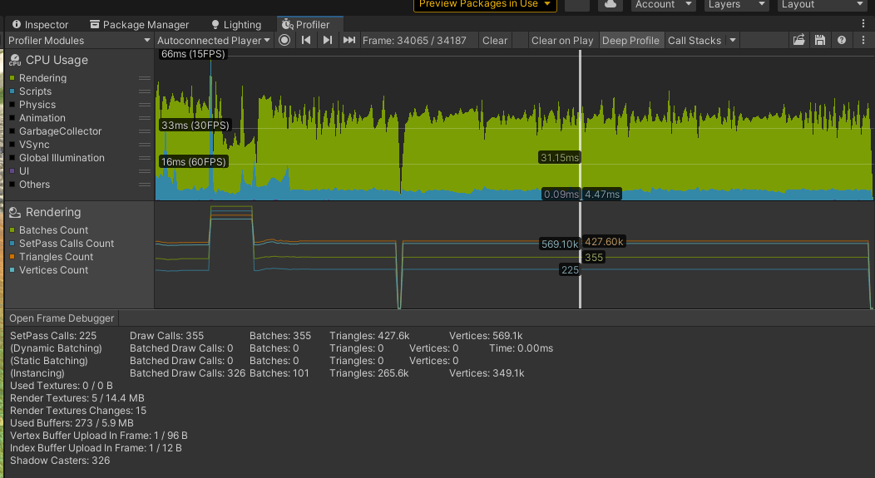Expand the Autoconnected Player target dropdown
Viewport: 875px width, 478px height.
pos(214,40)
